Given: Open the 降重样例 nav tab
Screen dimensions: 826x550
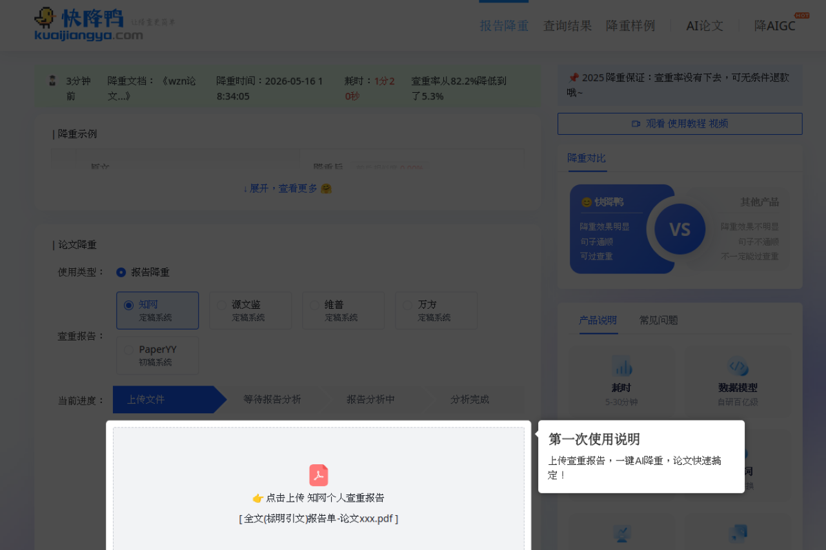Looking at the screenshot, I should click(x=630, y=26).
